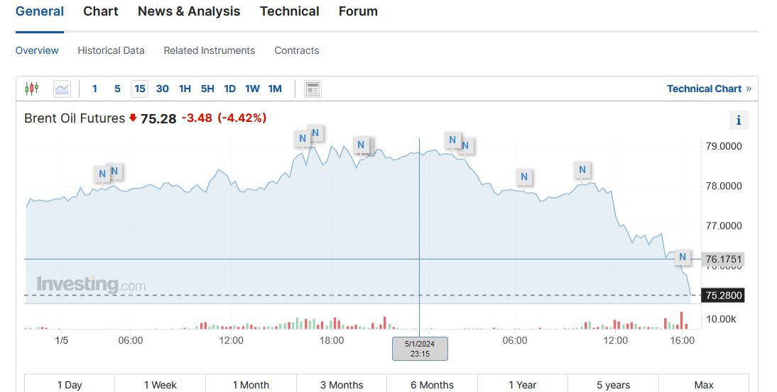Click the news marker near 12:00 price dip
The image size is (777, 392).
[x=582, y=169]
